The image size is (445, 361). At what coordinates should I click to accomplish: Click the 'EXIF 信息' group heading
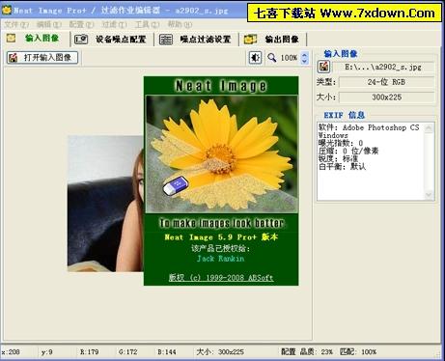pyautogui.click(x=344, y=115)
